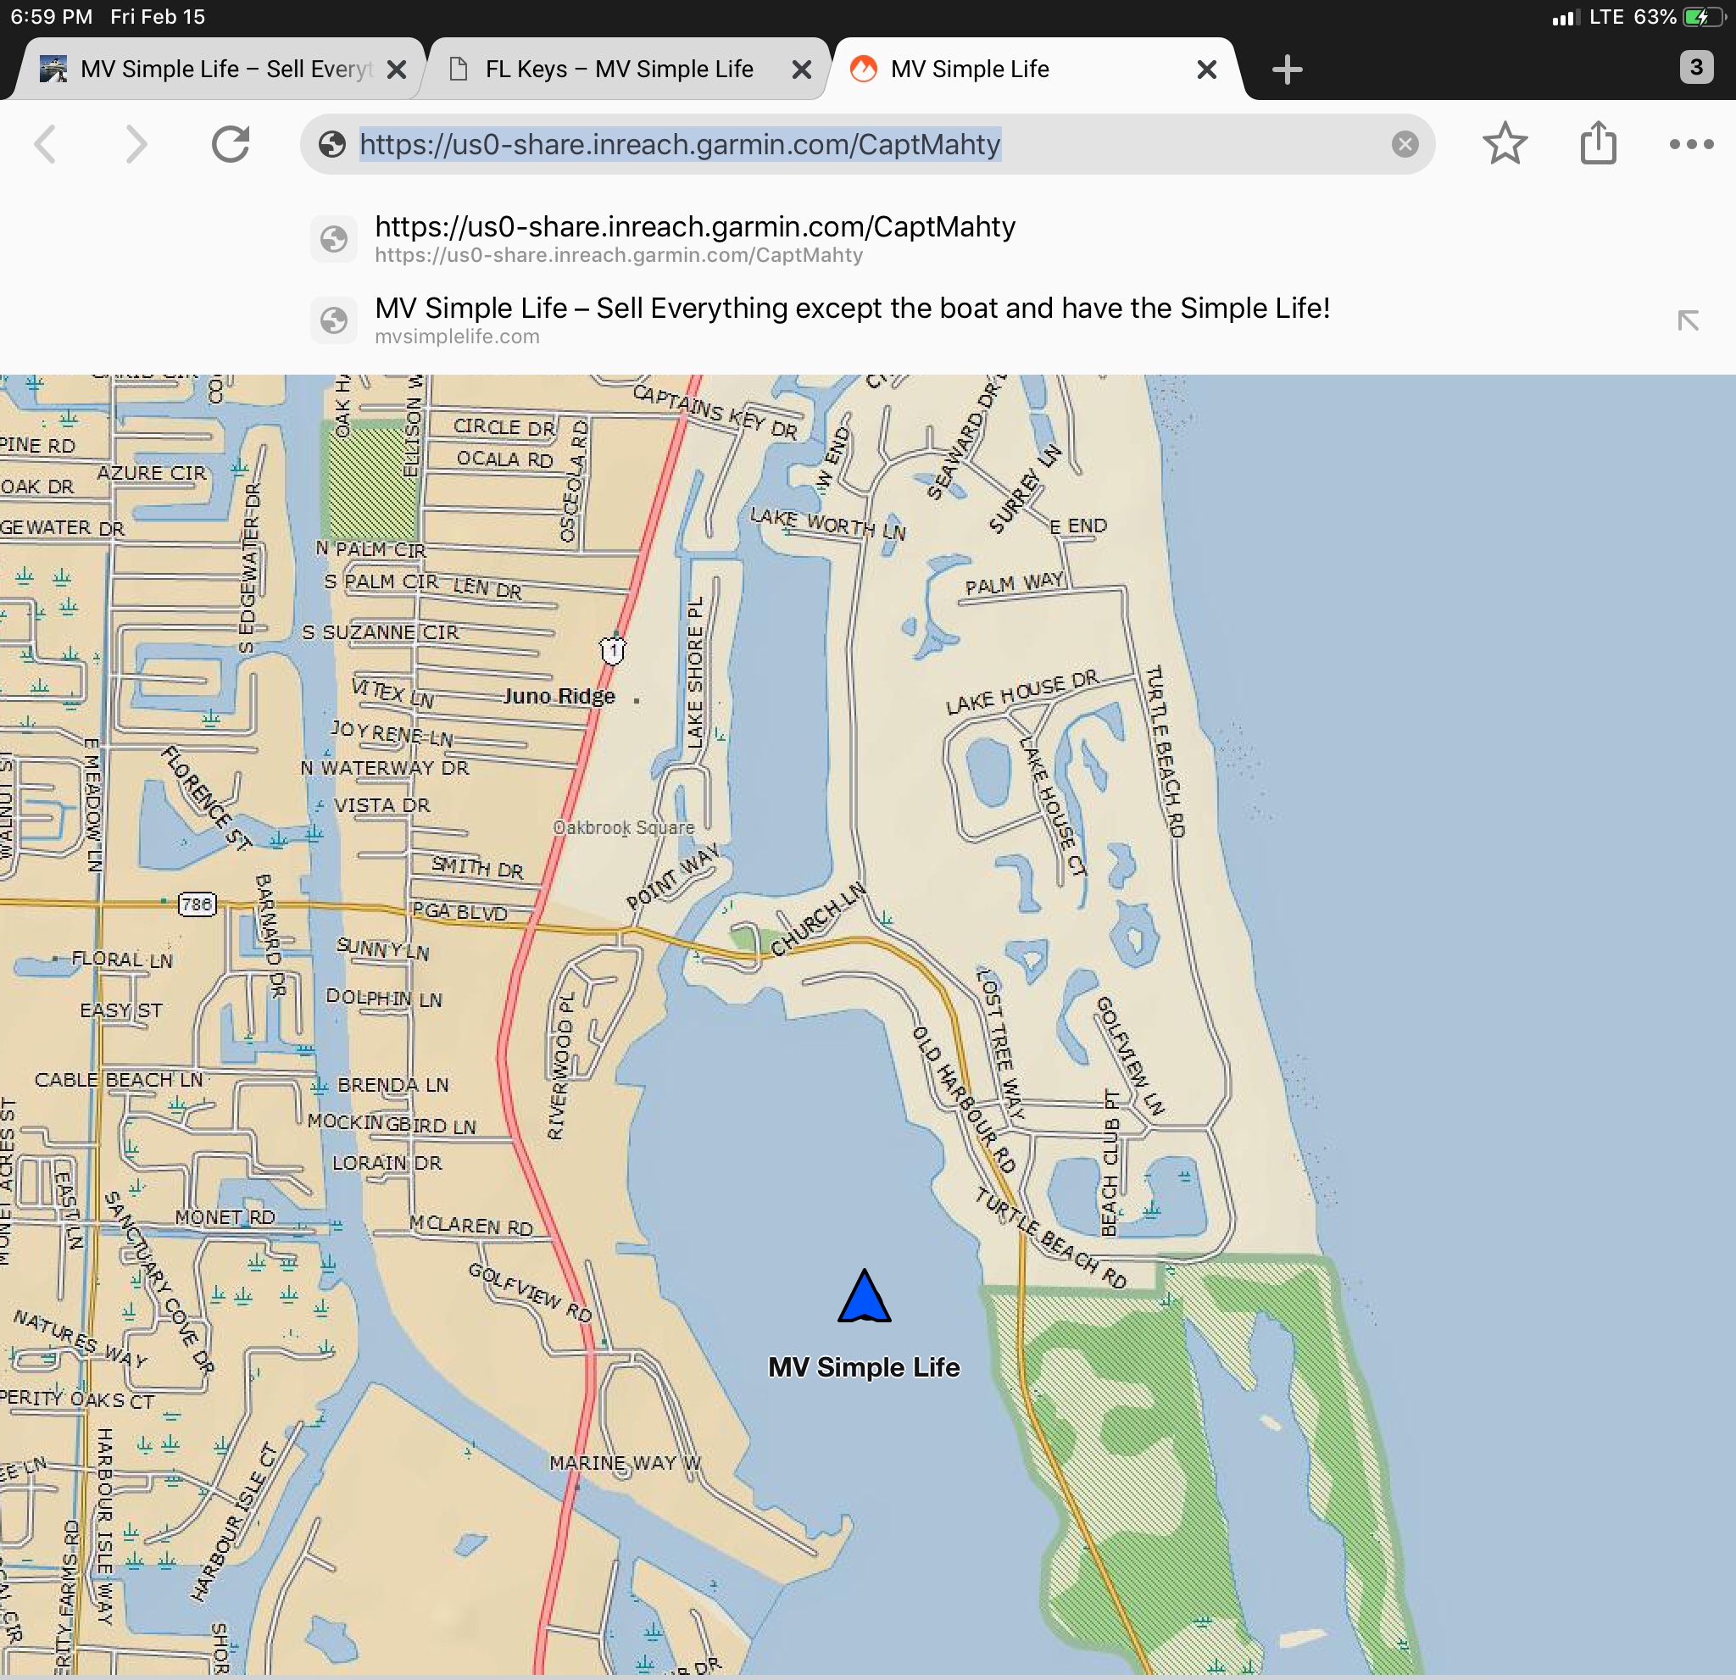Viewport: 1736px width, 1680px height.
Task: Reload the current page
Action: click(x=231, y=144)
